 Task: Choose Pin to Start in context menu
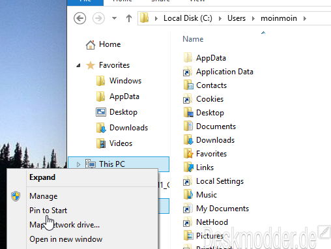48,211
